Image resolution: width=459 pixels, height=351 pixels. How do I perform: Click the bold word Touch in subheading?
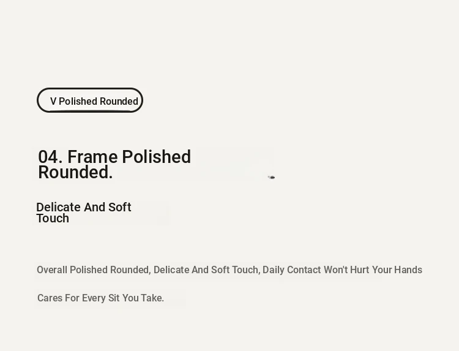coord(53,219)
